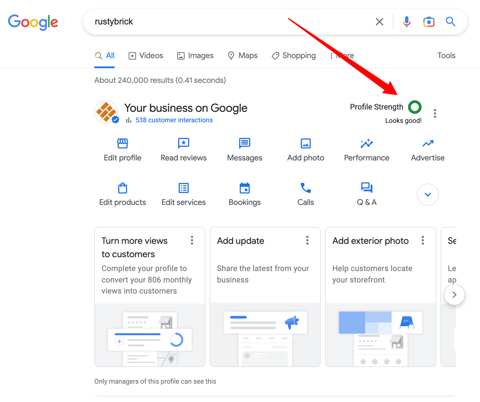480x402 pixels.
Task: Open Add update card options menu
Action: pos(307,240)
